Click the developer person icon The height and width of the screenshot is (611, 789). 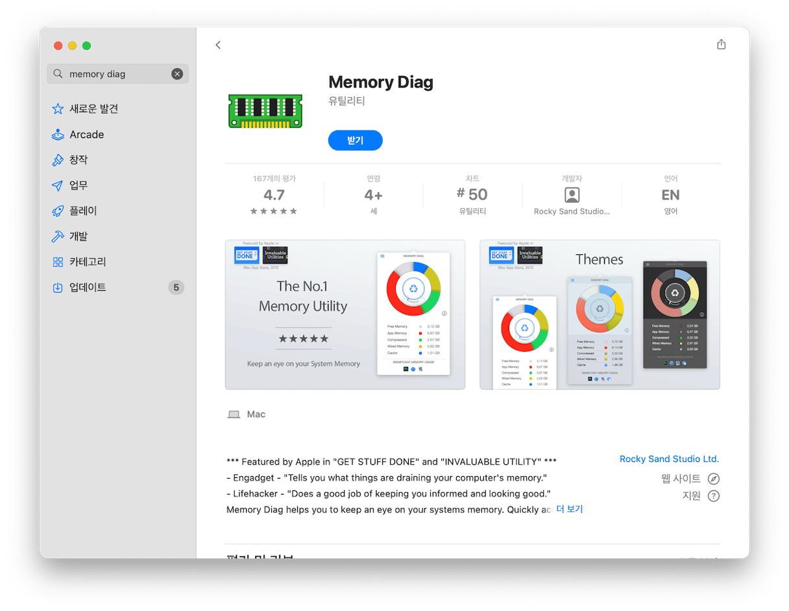(572, 195)
